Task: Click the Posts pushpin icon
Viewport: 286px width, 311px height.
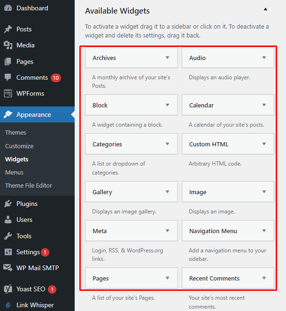Action: pyautogui.click(x=8, y=29)
